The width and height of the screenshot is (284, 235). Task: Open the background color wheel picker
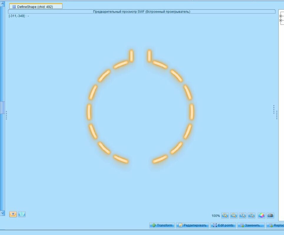coord(261,215)
